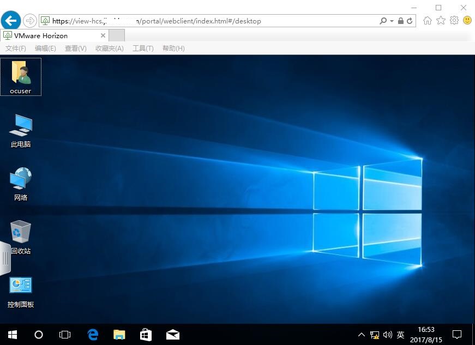The height and width of the screenshot is (345, 475).
Task: Launch Microsoft Edge from the taskbar
Action: point(92,334)
